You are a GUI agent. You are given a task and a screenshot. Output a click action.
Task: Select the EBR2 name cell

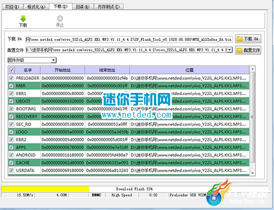(27, 139)
